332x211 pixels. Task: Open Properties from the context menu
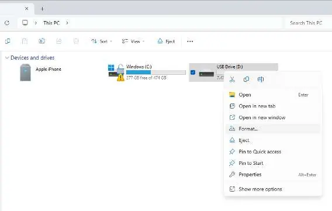pos(273,175)
